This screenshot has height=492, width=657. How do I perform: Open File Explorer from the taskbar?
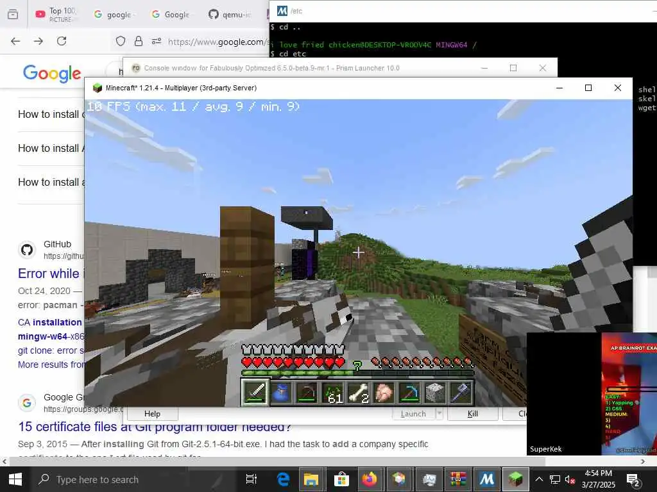(311, 479)
